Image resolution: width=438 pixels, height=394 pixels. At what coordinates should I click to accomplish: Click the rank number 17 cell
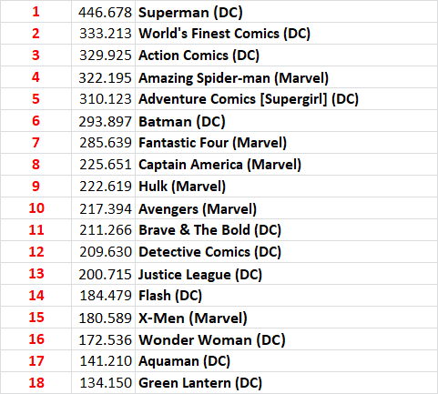coord(36,361)
